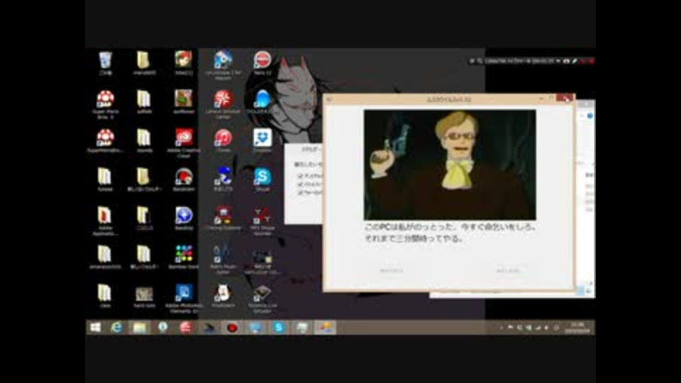Open File Explorer from the taskbar
The image size is (681, 383).
tap(140, 327)
